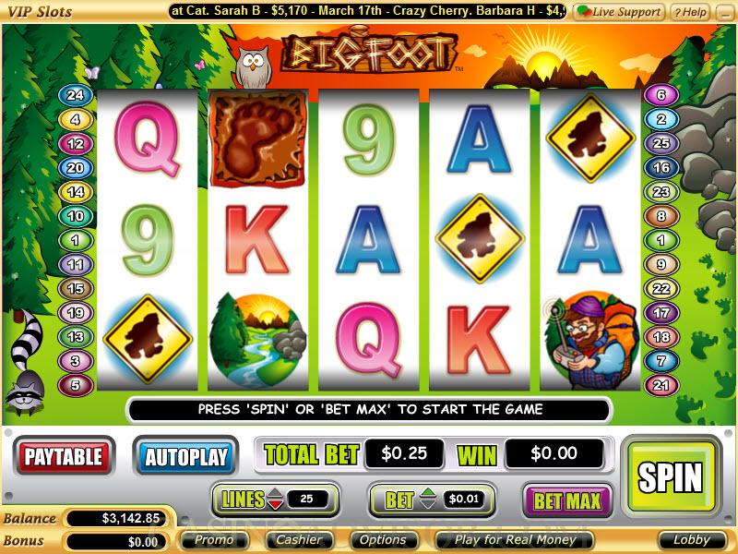
Task: Go back to the Lobby
Action: (x=691, y=540)
